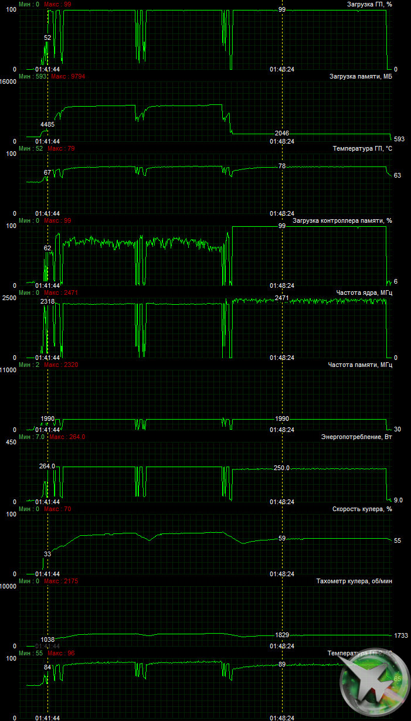Click the 'Энергопотребление, Вт' graph title
The image size is (411, 721).
[356, 437]
